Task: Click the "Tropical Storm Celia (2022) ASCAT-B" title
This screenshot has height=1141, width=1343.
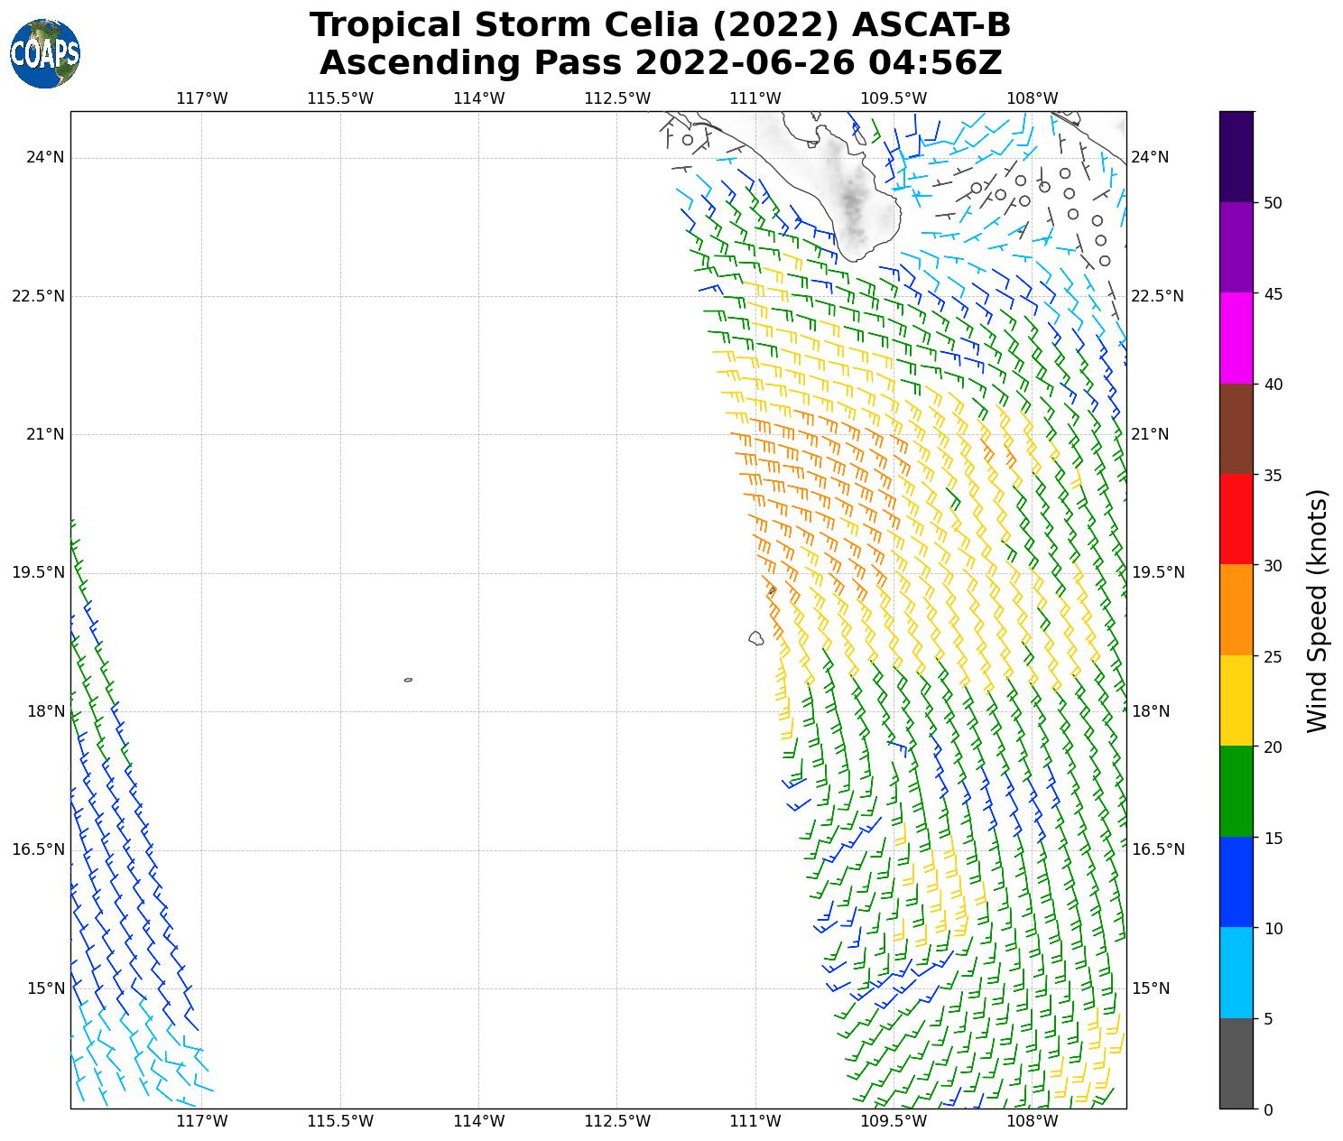Action: tap(660, 25)
